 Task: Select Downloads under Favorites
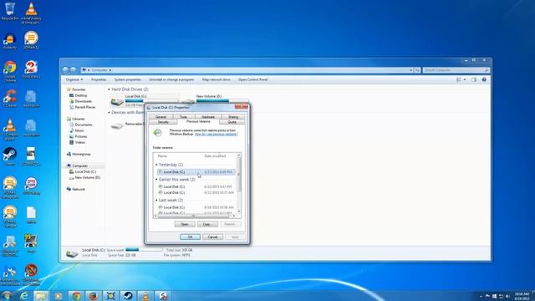tap(84, 101)
